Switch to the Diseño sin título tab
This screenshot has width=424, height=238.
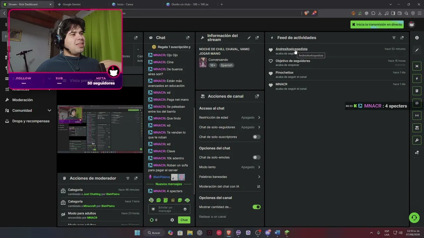pos(190,4)
